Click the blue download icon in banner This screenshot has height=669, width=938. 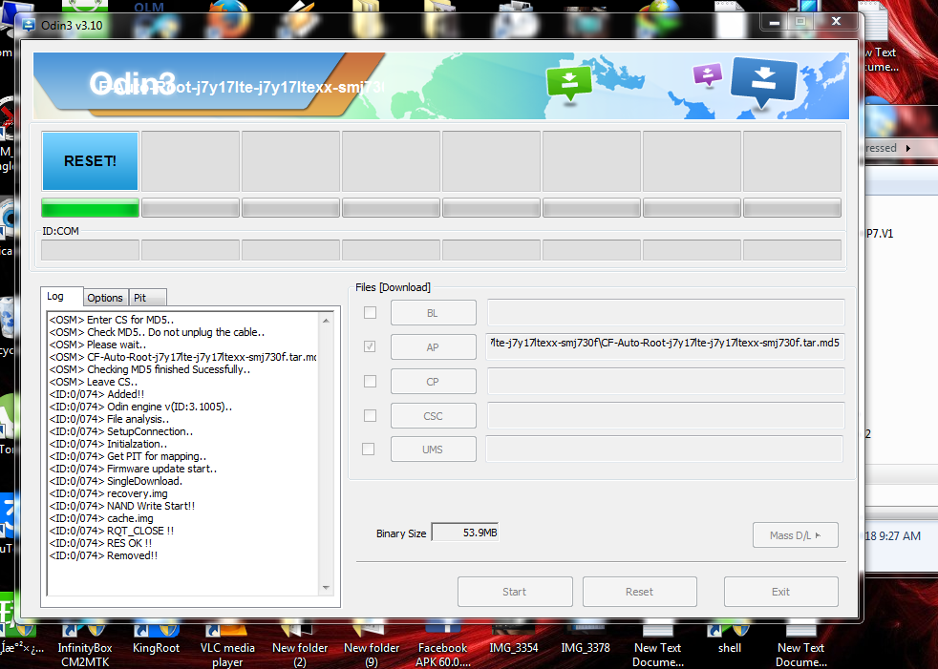pyautogui.click(x=764, y=80)
